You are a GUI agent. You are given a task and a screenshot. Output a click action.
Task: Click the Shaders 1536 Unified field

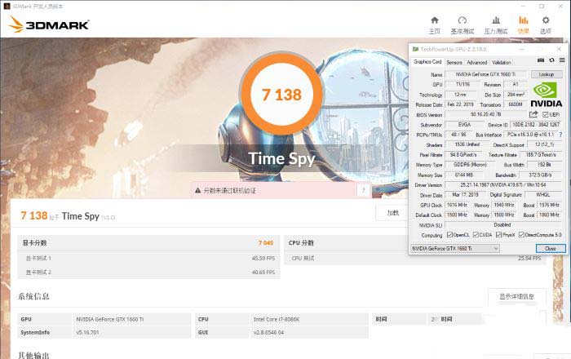(467, 144)
